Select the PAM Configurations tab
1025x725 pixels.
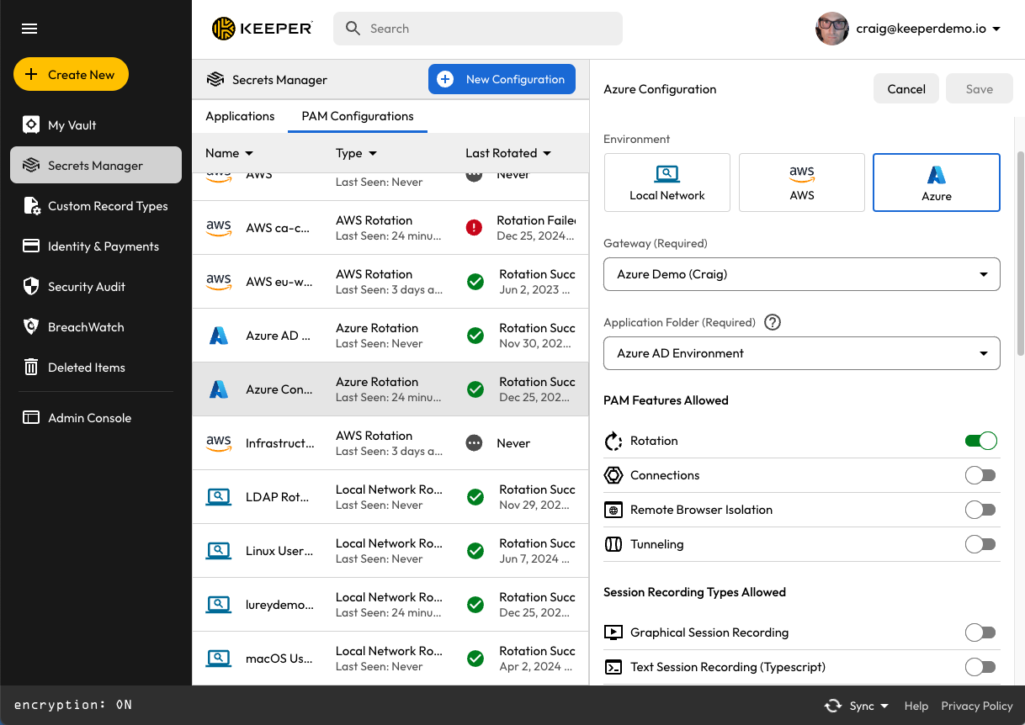click(358, 116)
